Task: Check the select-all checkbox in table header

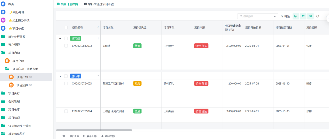Action: [x=66, y=28]
